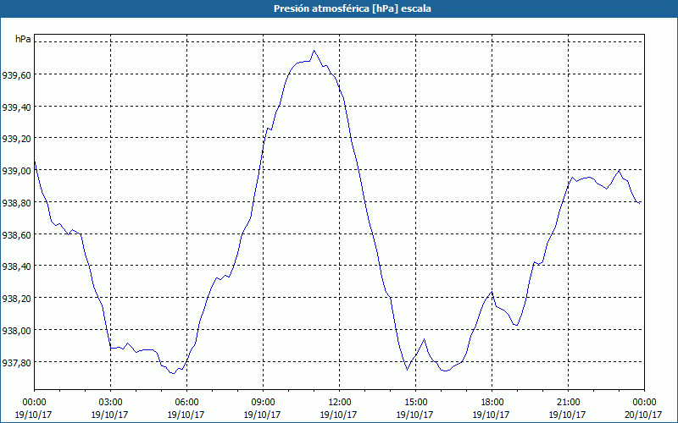
Task: Select the 939,20 y-axis value
Action: pos(16,139)
